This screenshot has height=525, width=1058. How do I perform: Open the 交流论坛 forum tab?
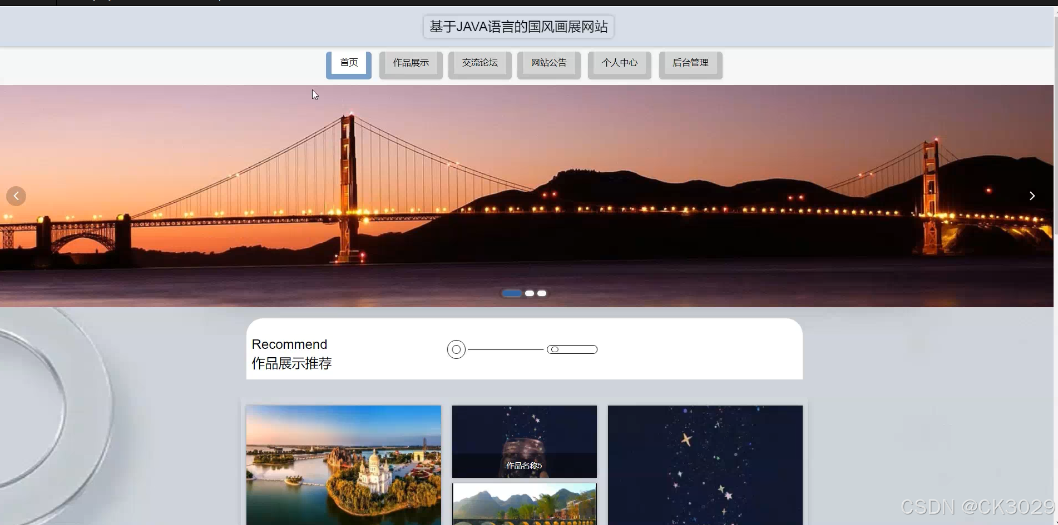pyautogui.click(x=480, y=65)
